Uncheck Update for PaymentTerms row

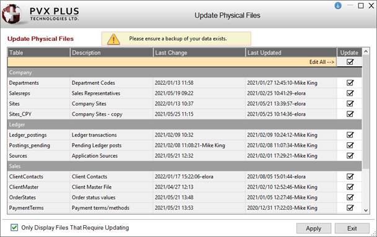pyautogui.click(x=350, y=208)
